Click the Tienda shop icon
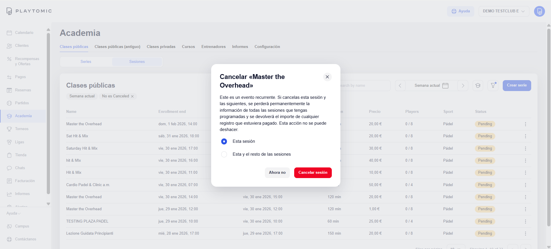Screen dimensions: 551x249 click(9, 155)
